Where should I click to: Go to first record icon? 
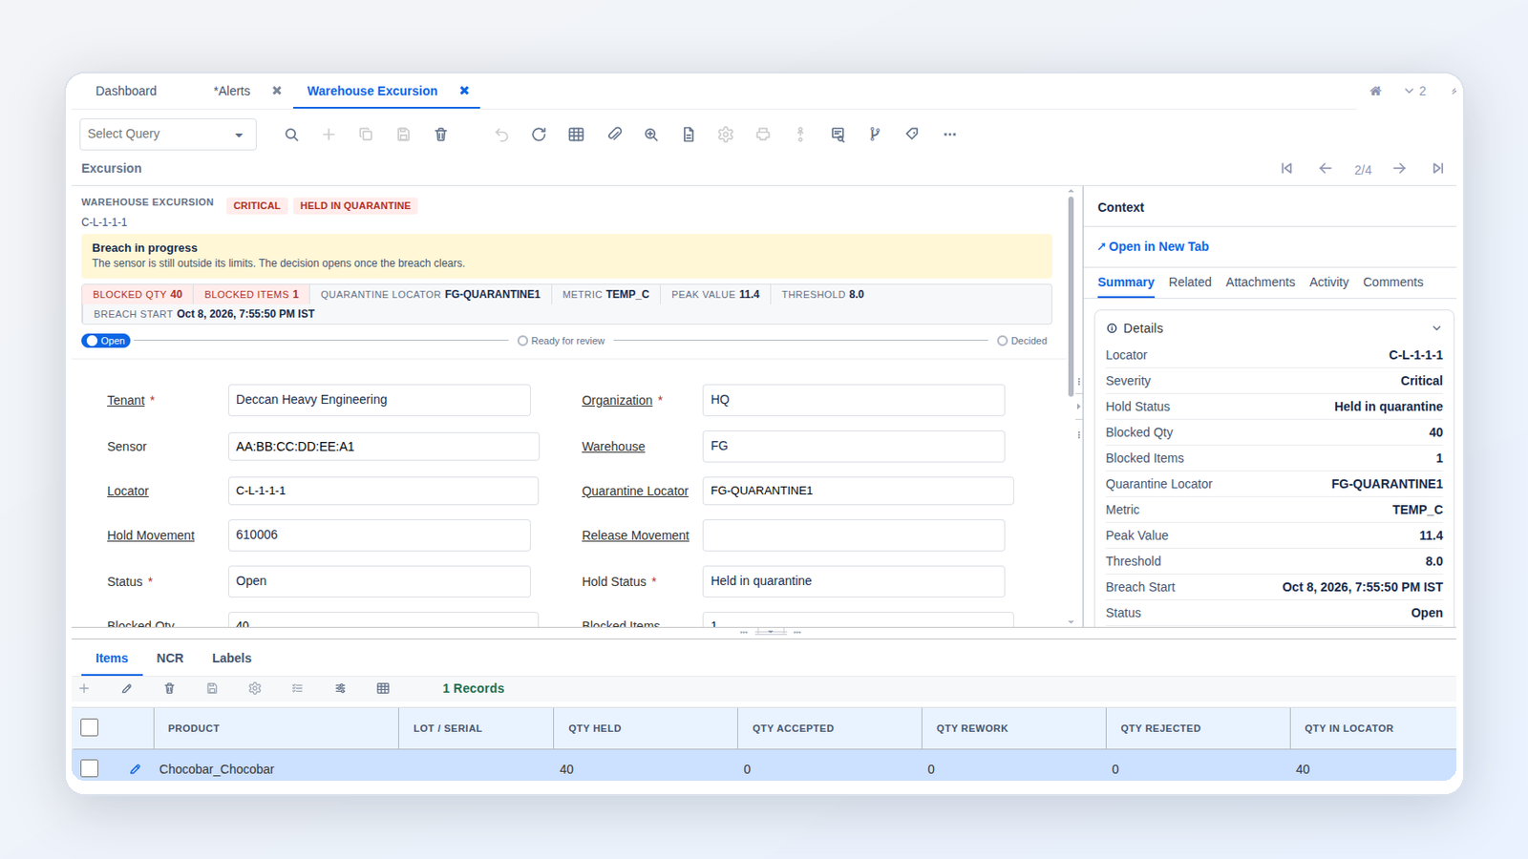point(1286,168)
